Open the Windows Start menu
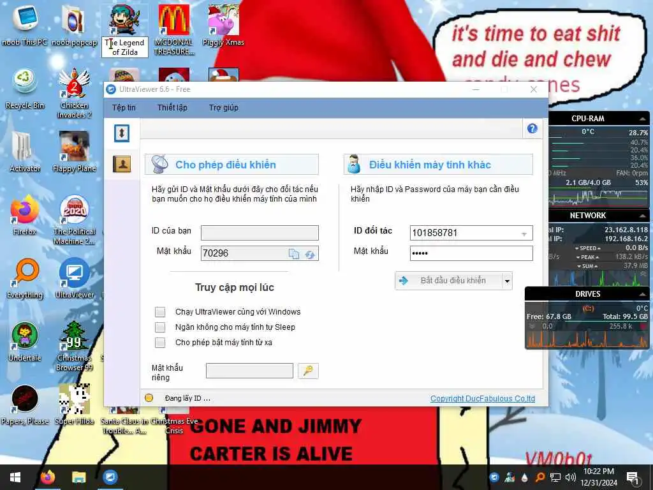Image resolution: width=653 pixels, height=490 pixels. 15,477
